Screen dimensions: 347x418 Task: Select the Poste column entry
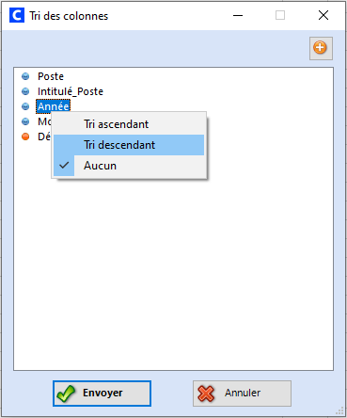point(51,76)
